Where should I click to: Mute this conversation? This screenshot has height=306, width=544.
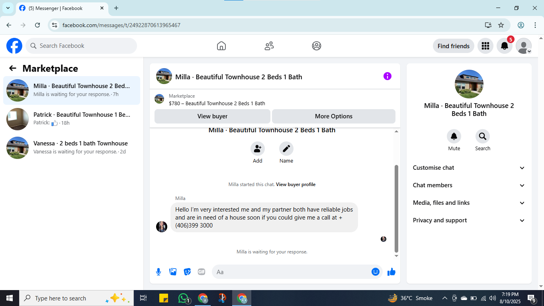pyautogui.click(x=454, y=137)
